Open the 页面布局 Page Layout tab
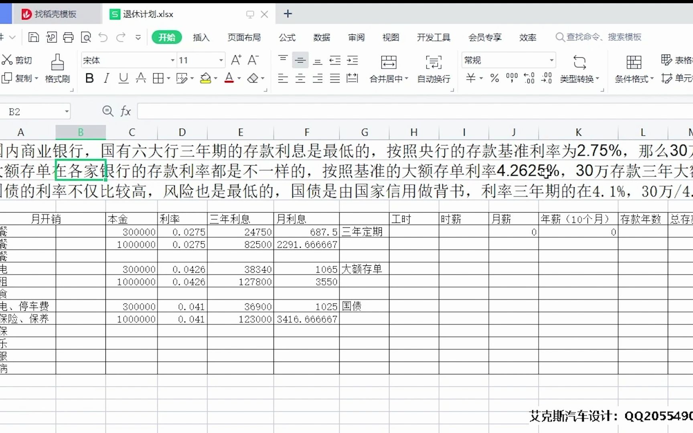693x433 pixels. 244,37
